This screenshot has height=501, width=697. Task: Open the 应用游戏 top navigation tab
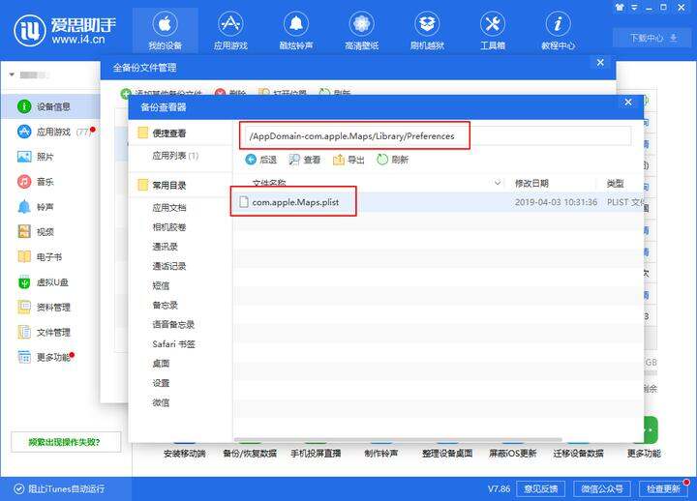coord(230,30)
